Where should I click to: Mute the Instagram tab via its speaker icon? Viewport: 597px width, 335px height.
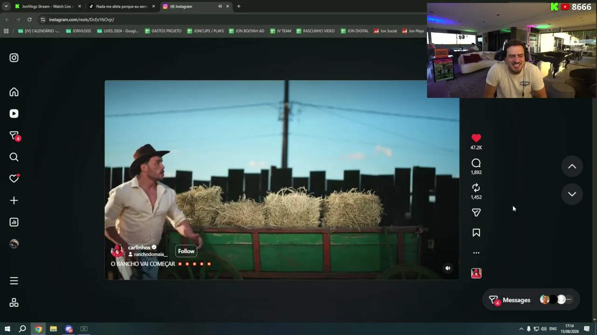point(220,7)
